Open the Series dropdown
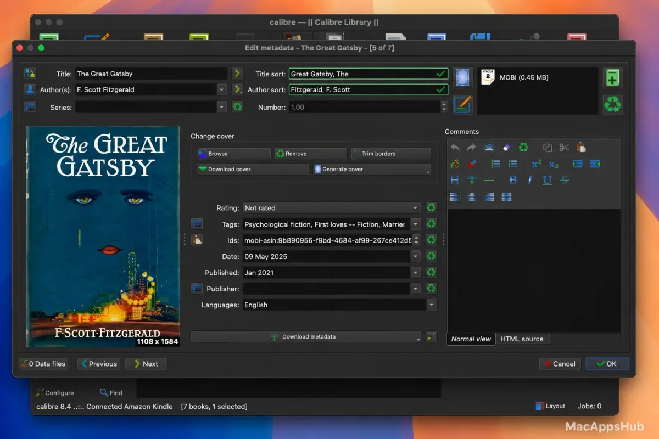The image size is (659, 439). click(222, 107)
